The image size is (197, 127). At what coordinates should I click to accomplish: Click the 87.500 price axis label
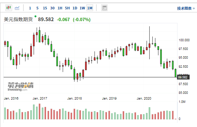(x=183, y=84)
